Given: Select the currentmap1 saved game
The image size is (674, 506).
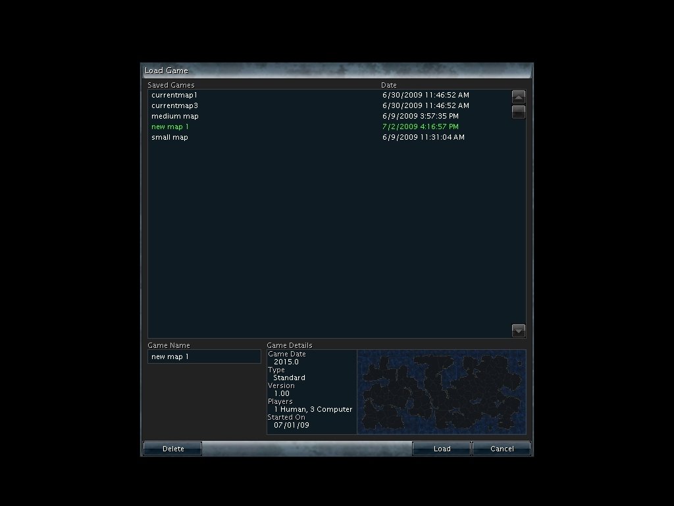Looking at the screenshot, I should point(174,95).
